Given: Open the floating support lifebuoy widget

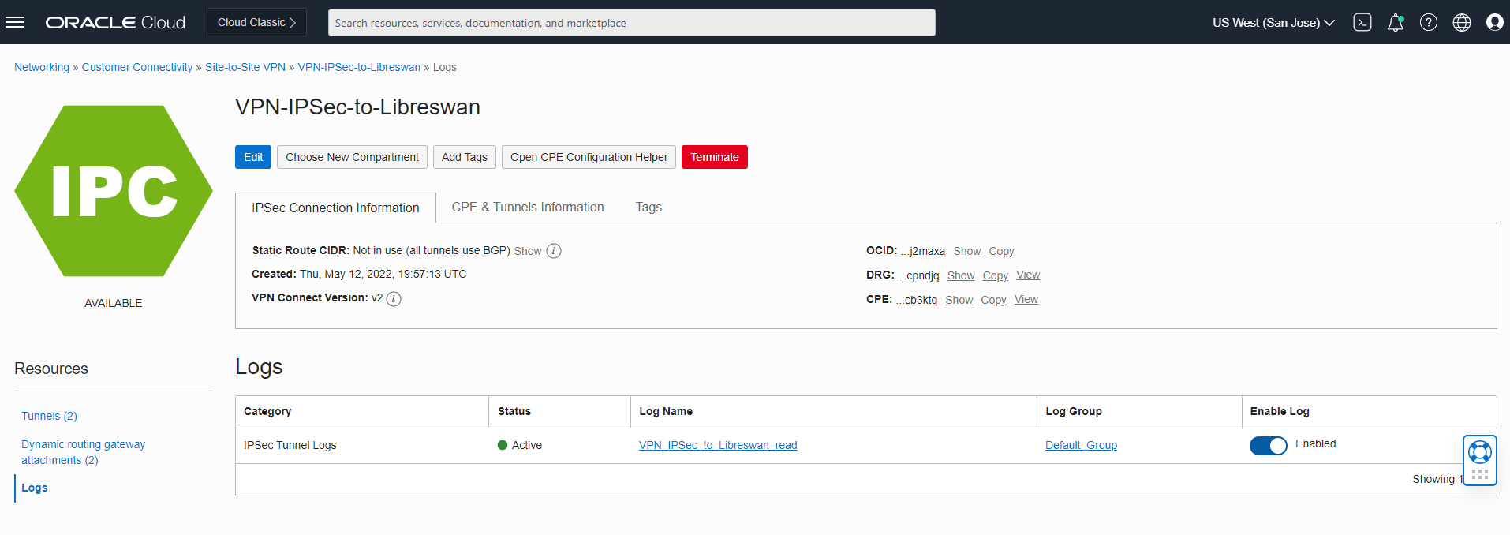Looking at the screenshot, I should click(x=1479, y=452).
